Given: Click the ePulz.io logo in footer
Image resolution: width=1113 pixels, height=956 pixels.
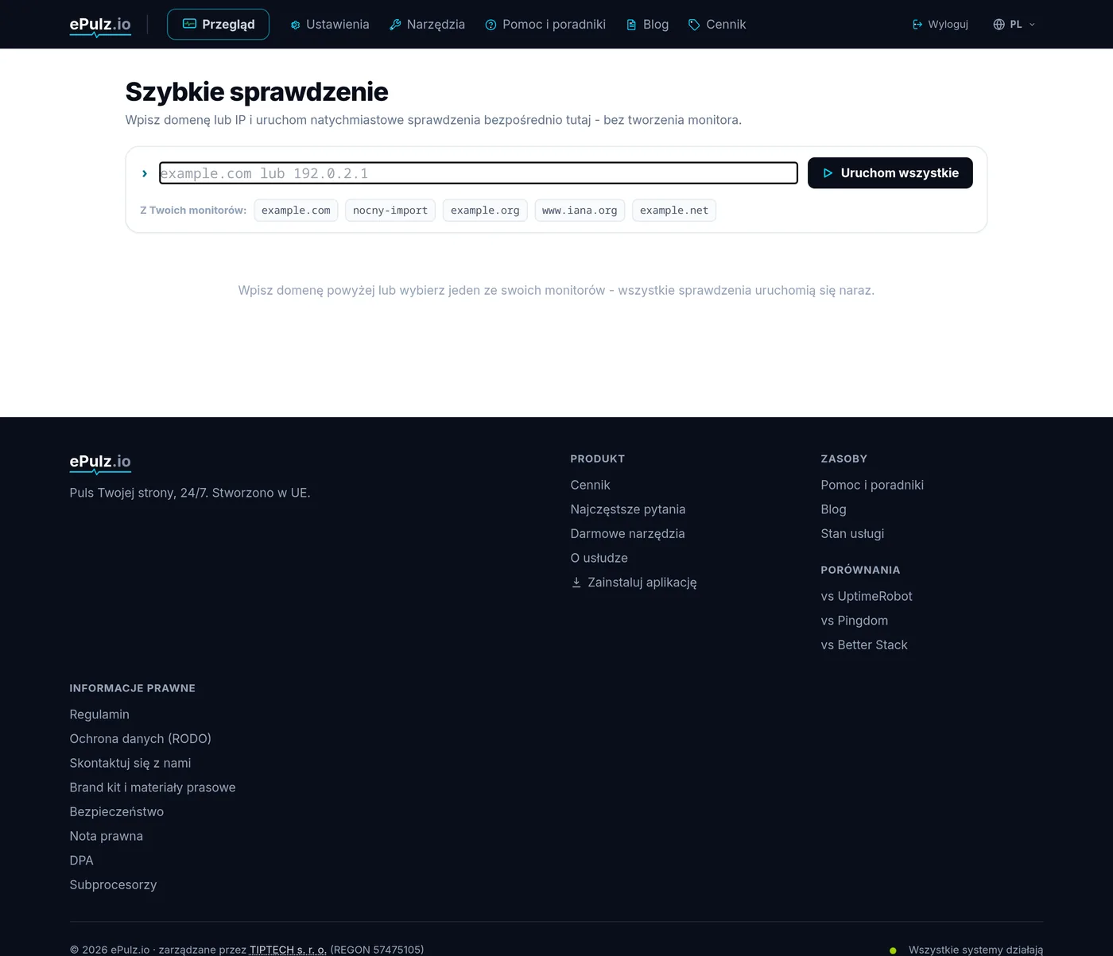Looking at the screenshot, I should pyautogui.click(x=100, y=463).
